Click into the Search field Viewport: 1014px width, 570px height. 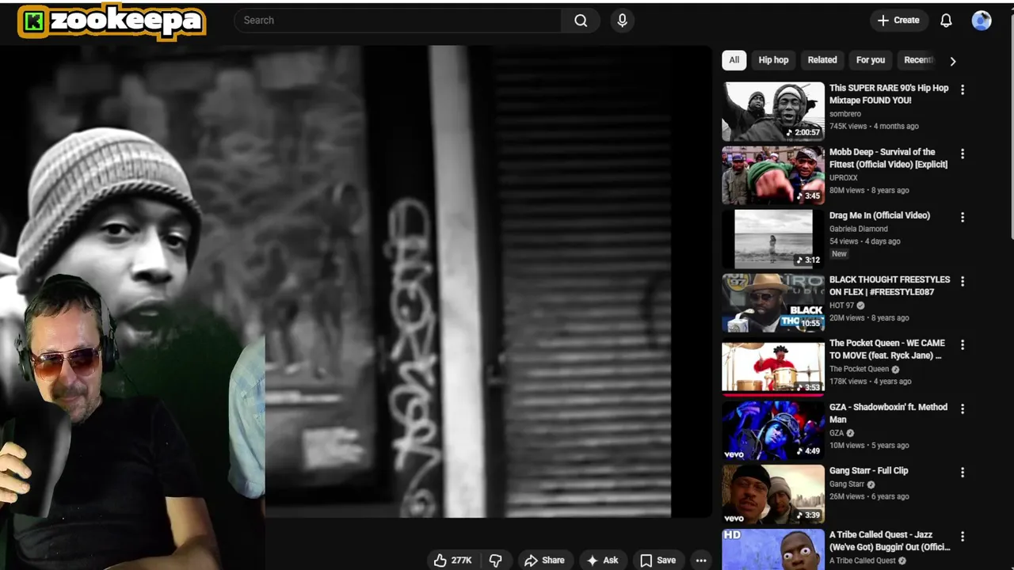tap(398, 21)
